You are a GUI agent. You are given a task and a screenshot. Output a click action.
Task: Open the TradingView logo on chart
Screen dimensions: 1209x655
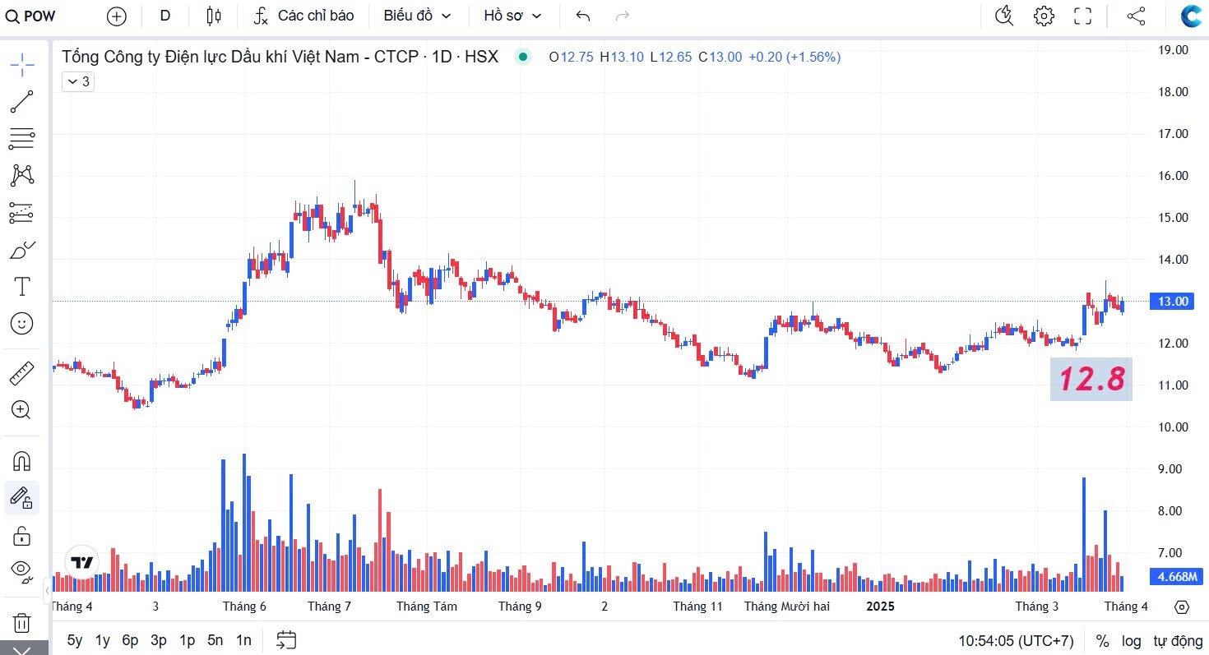coord(81,563)
